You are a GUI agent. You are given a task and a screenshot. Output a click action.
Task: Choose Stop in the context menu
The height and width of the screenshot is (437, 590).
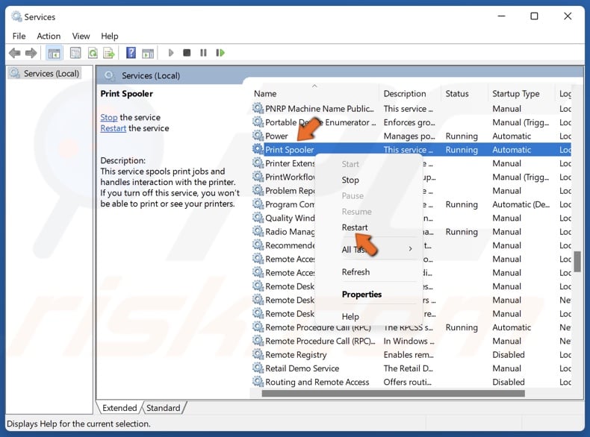point(350,180)
